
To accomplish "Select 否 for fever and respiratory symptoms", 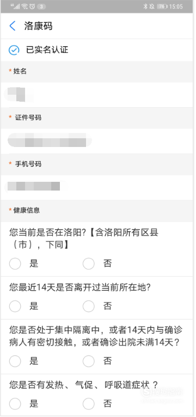I will [89, 404].
